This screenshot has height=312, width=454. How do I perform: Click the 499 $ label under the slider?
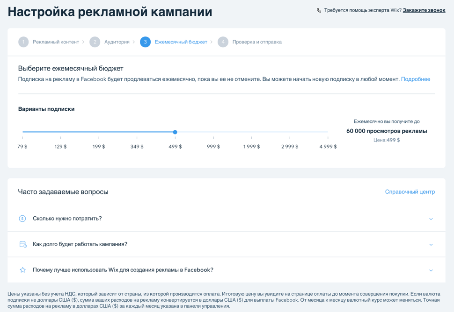175,147
